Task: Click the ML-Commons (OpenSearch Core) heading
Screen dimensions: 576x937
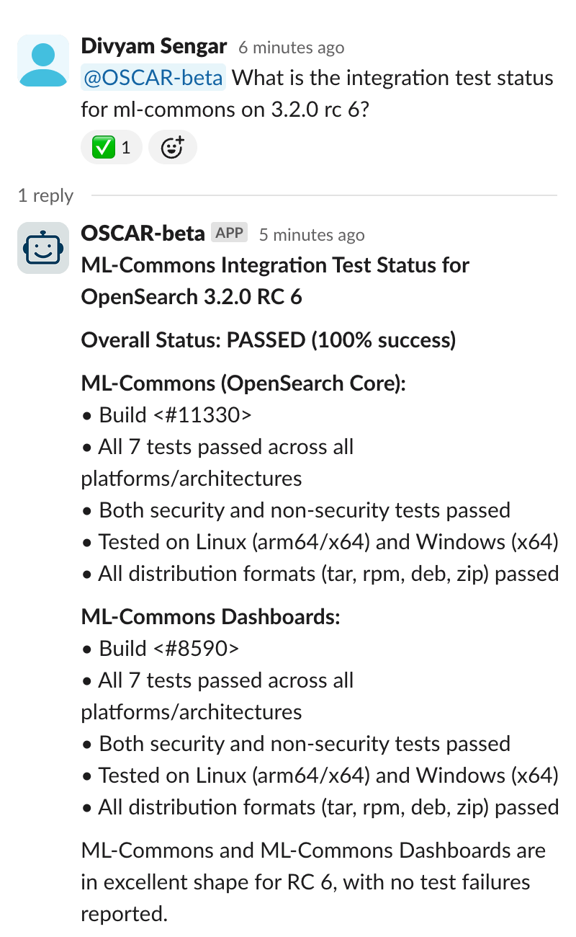Action: (x=244, y=383)
